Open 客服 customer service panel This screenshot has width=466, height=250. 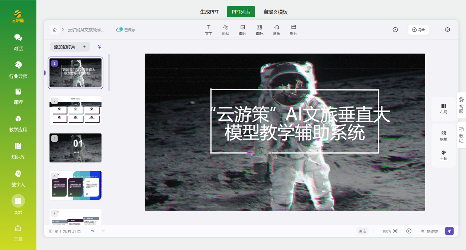click(460, 105)
